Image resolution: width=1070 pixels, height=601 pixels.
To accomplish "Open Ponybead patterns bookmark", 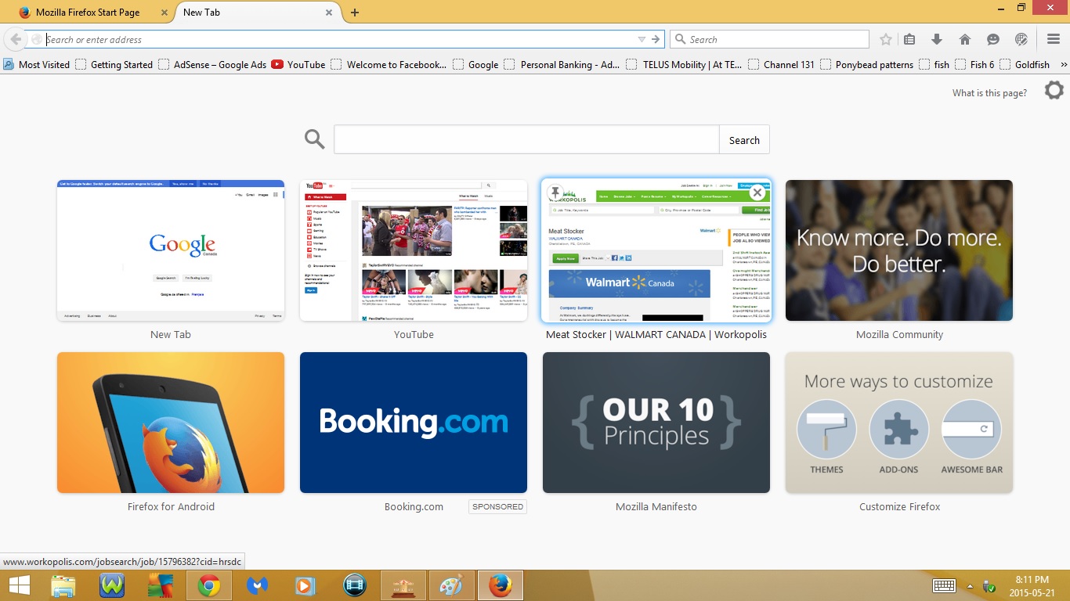I will click(x=867, y=65).
